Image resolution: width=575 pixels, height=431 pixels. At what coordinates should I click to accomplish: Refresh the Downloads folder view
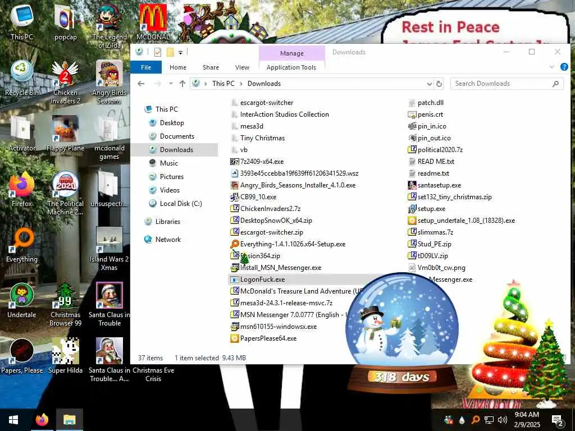point(439,84)
